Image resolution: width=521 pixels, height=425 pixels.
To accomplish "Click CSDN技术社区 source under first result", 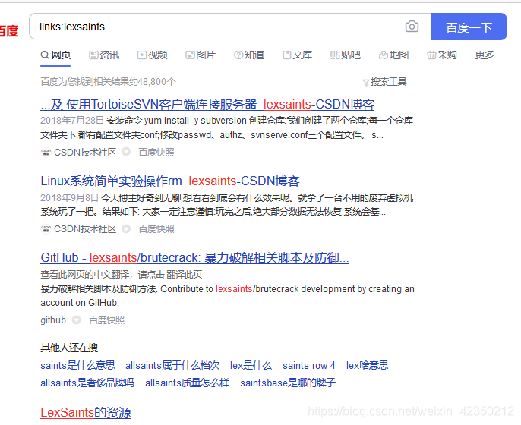I will pyautogui.click(x=85, y=152).
